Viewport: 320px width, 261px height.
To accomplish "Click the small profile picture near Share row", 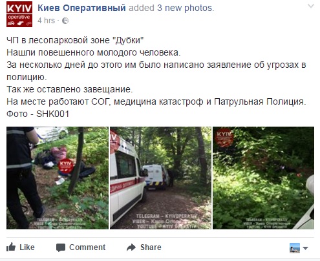I will (x=295, y=248).
